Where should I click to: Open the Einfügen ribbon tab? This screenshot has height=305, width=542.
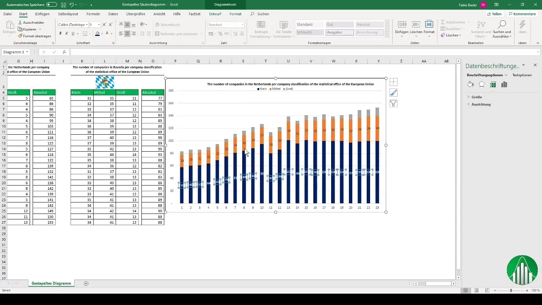pos(42,14)
